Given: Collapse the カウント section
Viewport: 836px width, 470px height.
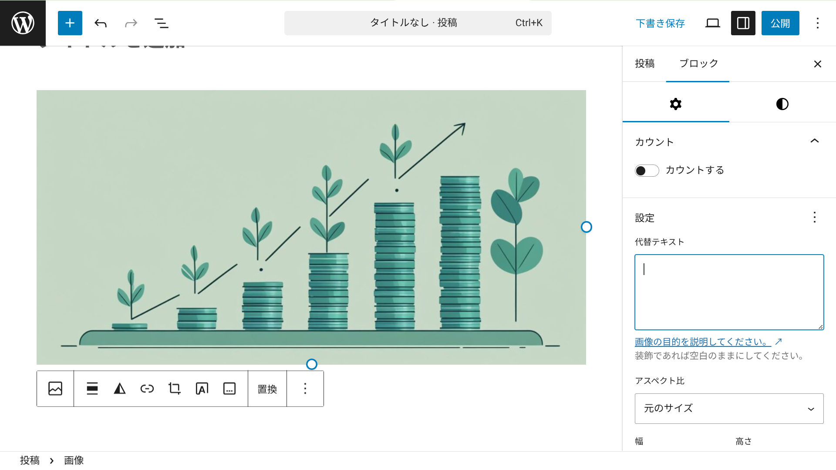Looking at the screenshot, I should (815, 141).
